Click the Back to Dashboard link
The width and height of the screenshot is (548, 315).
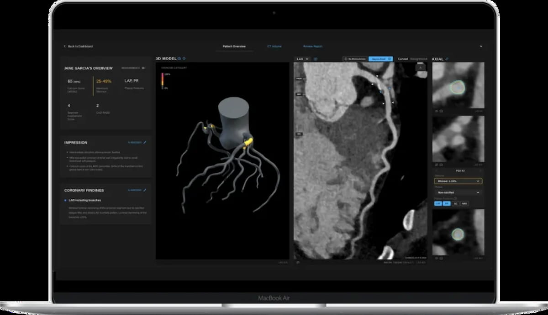pos(80,46)
